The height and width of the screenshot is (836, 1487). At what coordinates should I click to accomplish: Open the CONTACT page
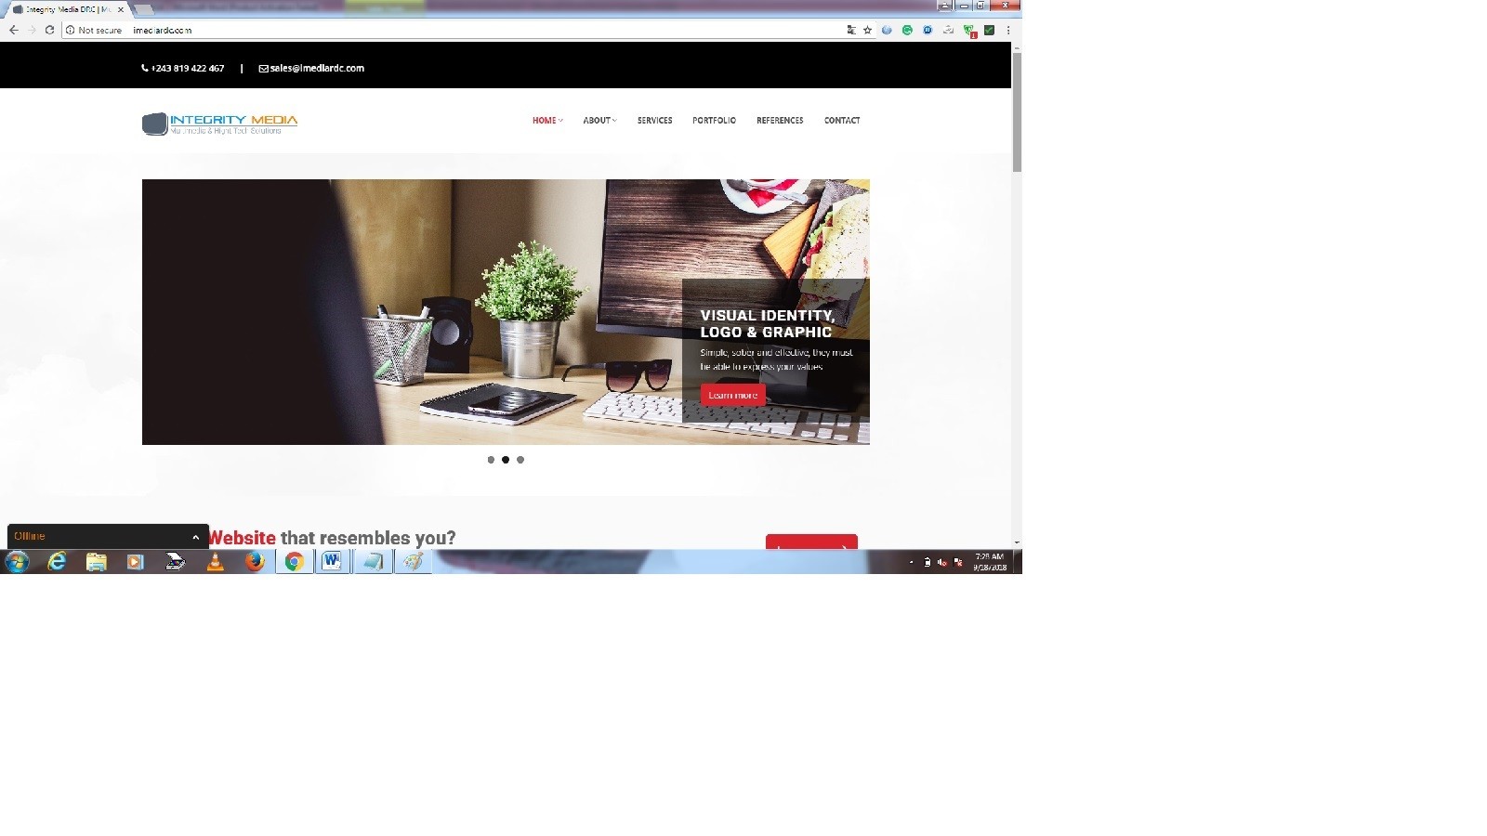(x=842, y=120)
